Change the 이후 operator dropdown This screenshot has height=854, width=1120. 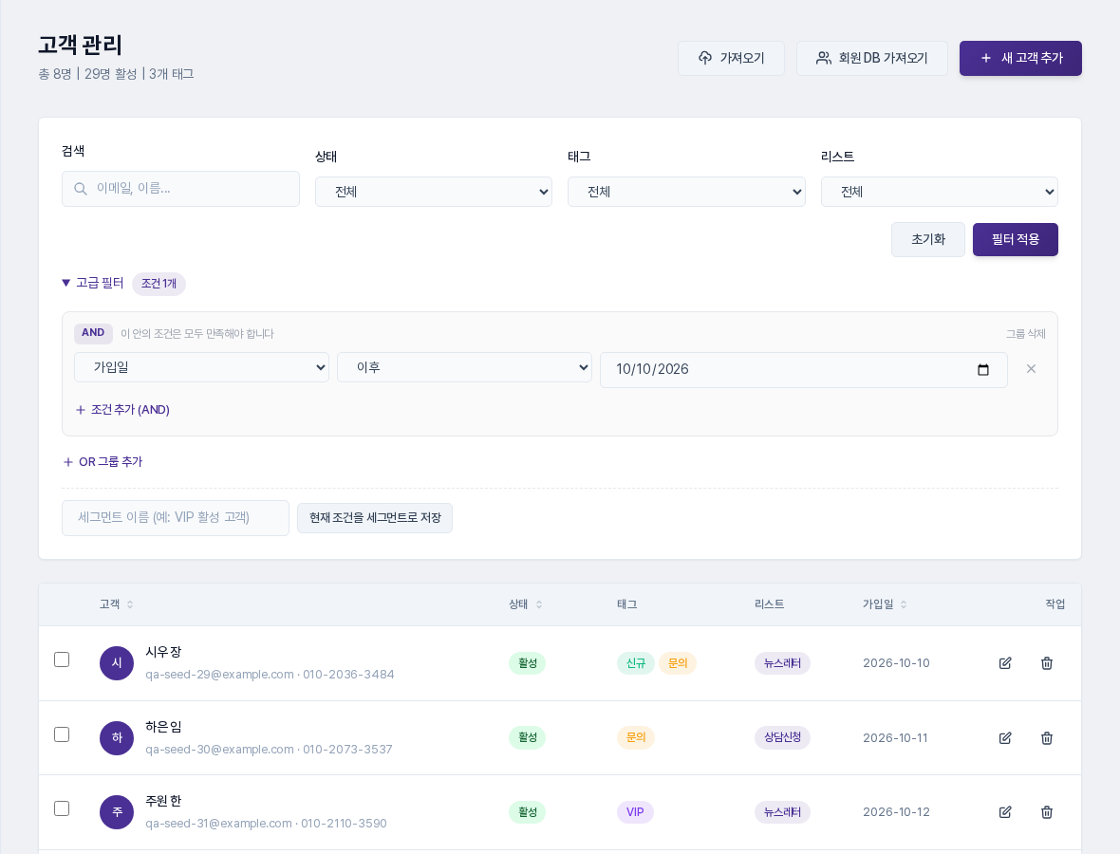(x=464, y=367)
